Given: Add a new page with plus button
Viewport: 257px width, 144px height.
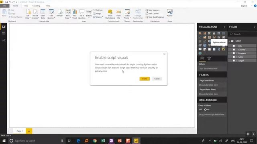Looking at the screenshot, I should 29,131.
